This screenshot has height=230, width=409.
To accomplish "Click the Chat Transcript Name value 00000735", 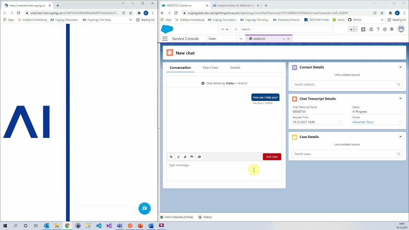I will tap(299, 112).
